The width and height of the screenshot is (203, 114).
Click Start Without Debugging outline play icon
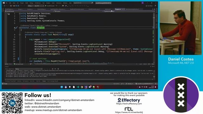click(x=57, y=6)
